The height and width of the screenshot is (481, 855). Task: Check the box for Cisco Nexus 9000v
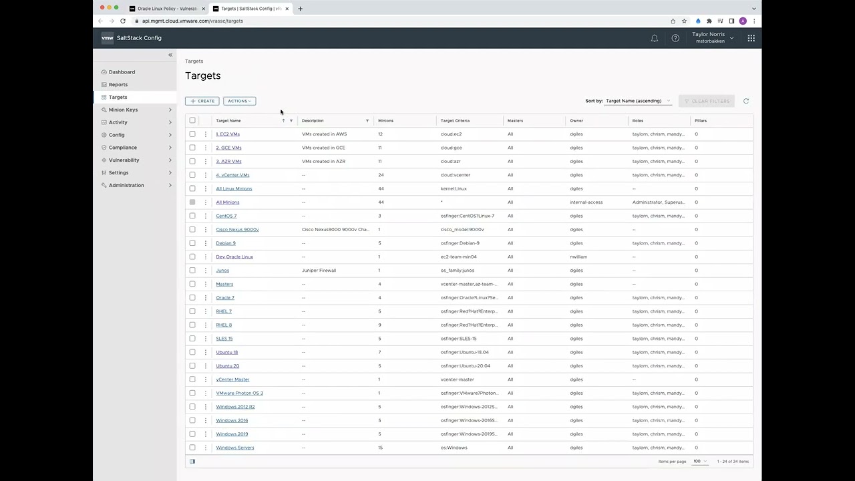tap(192, 229)
